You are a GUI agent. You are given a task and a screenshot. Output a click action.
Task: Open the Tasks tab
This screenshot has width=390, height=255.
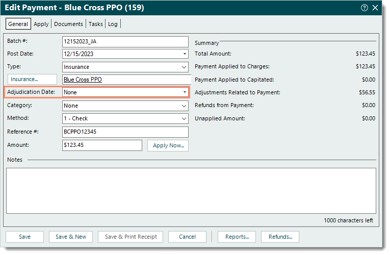(95, 24)
